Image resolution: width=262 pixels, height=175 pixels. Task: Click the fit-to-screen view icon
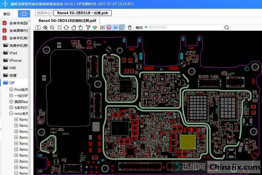(x=60, y=28)
